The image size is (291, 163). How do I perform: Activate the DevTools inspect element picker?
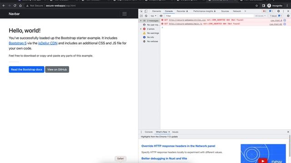[x=141, y=11]
